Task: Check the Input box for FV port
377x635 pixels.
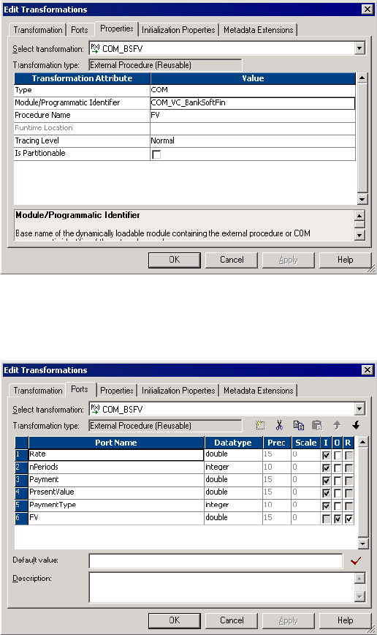Action: [326, 519]
